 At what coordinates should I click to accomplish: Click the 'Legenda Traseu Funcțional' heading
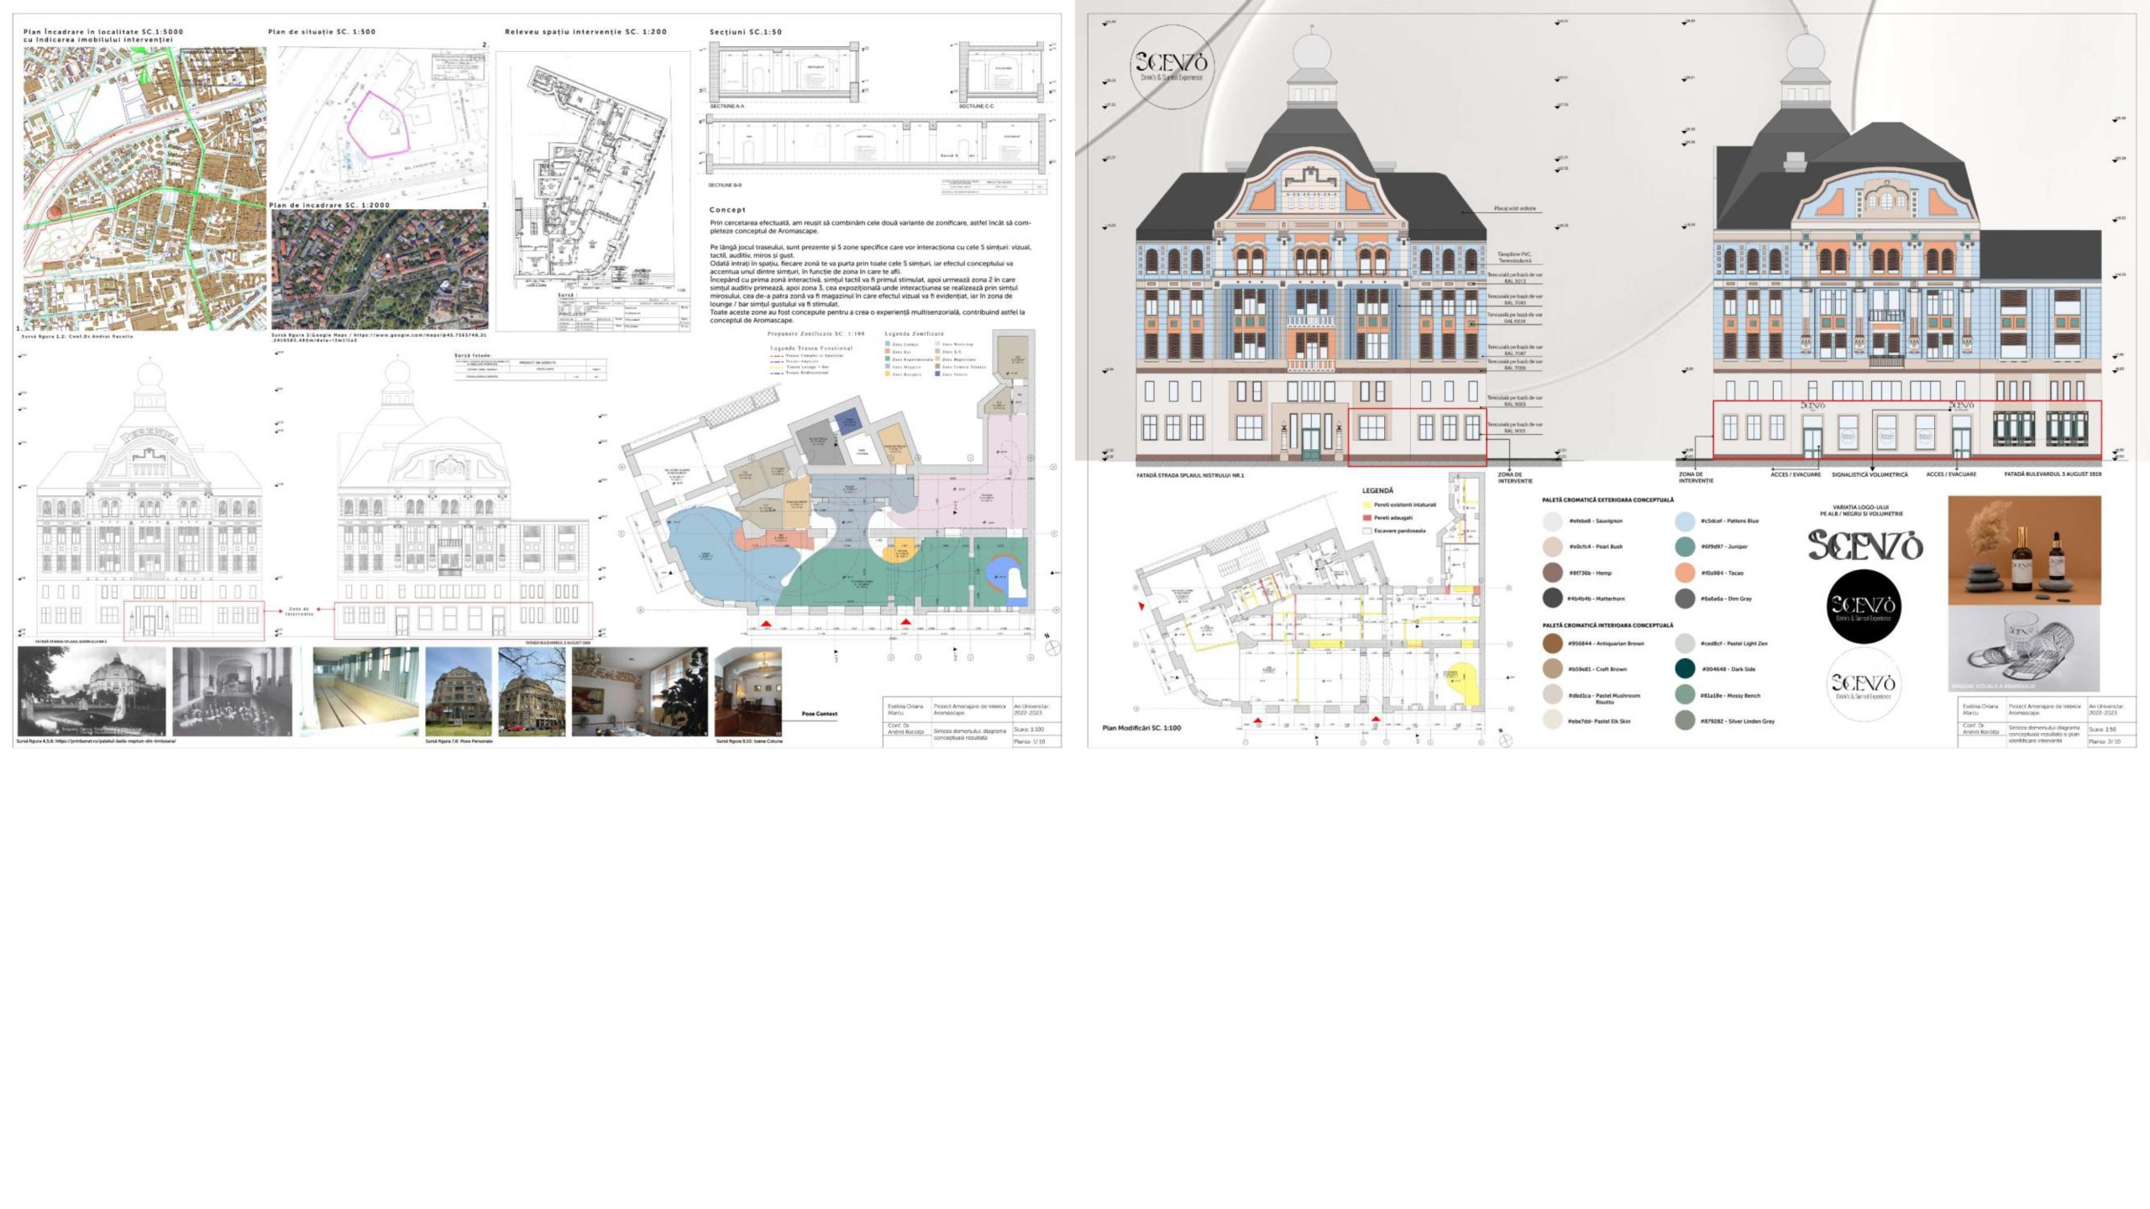[811, 348]
